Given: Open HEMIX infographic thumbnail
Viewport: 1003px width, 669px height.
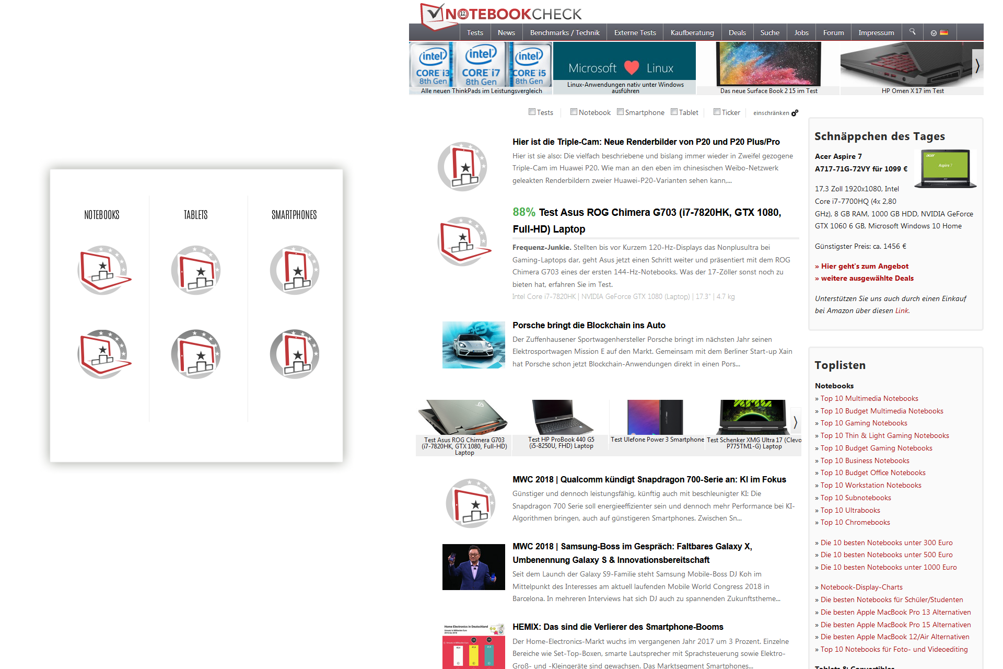Looking at the screenshot, I should [473, 645].
